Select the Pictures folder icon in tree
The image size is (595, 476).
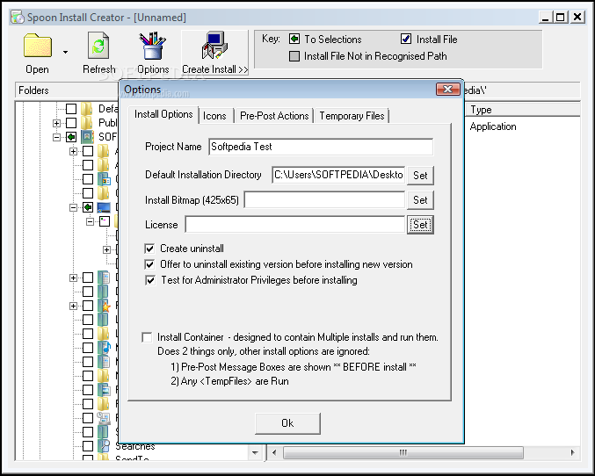pyautogui.click(x=104, y=390)
